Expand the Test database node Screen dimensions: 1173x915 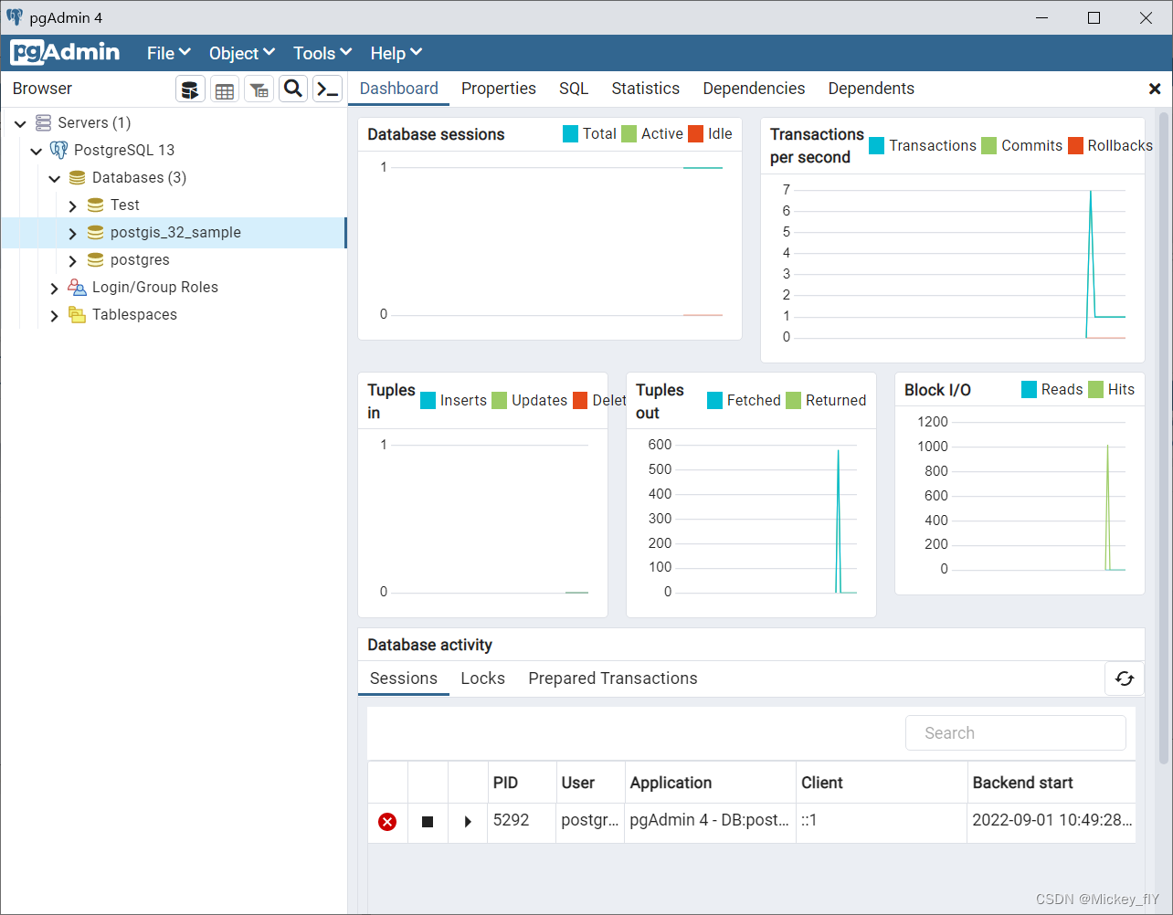pyautogui.click(x=73, y=205)
